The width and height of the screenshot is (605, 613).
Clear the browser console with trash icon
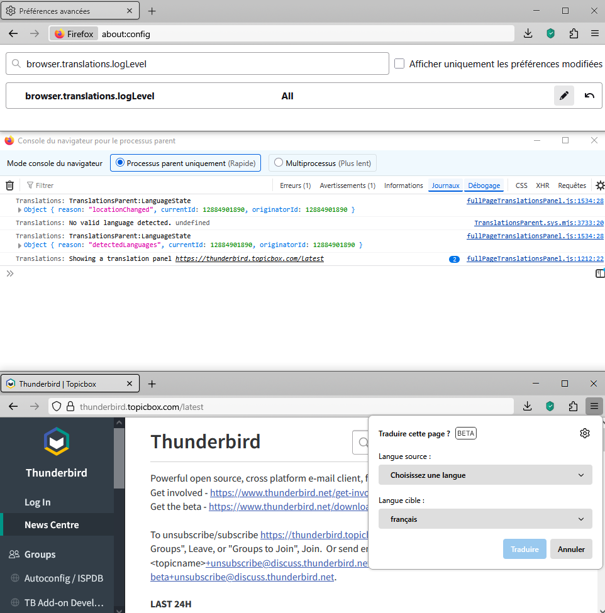pyautogui.click(x=10, y=185)
